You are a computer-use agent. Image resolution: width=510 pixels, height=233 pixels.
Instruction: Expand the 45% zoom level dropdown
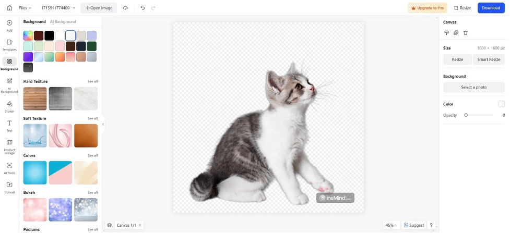[x=391, y=225]
